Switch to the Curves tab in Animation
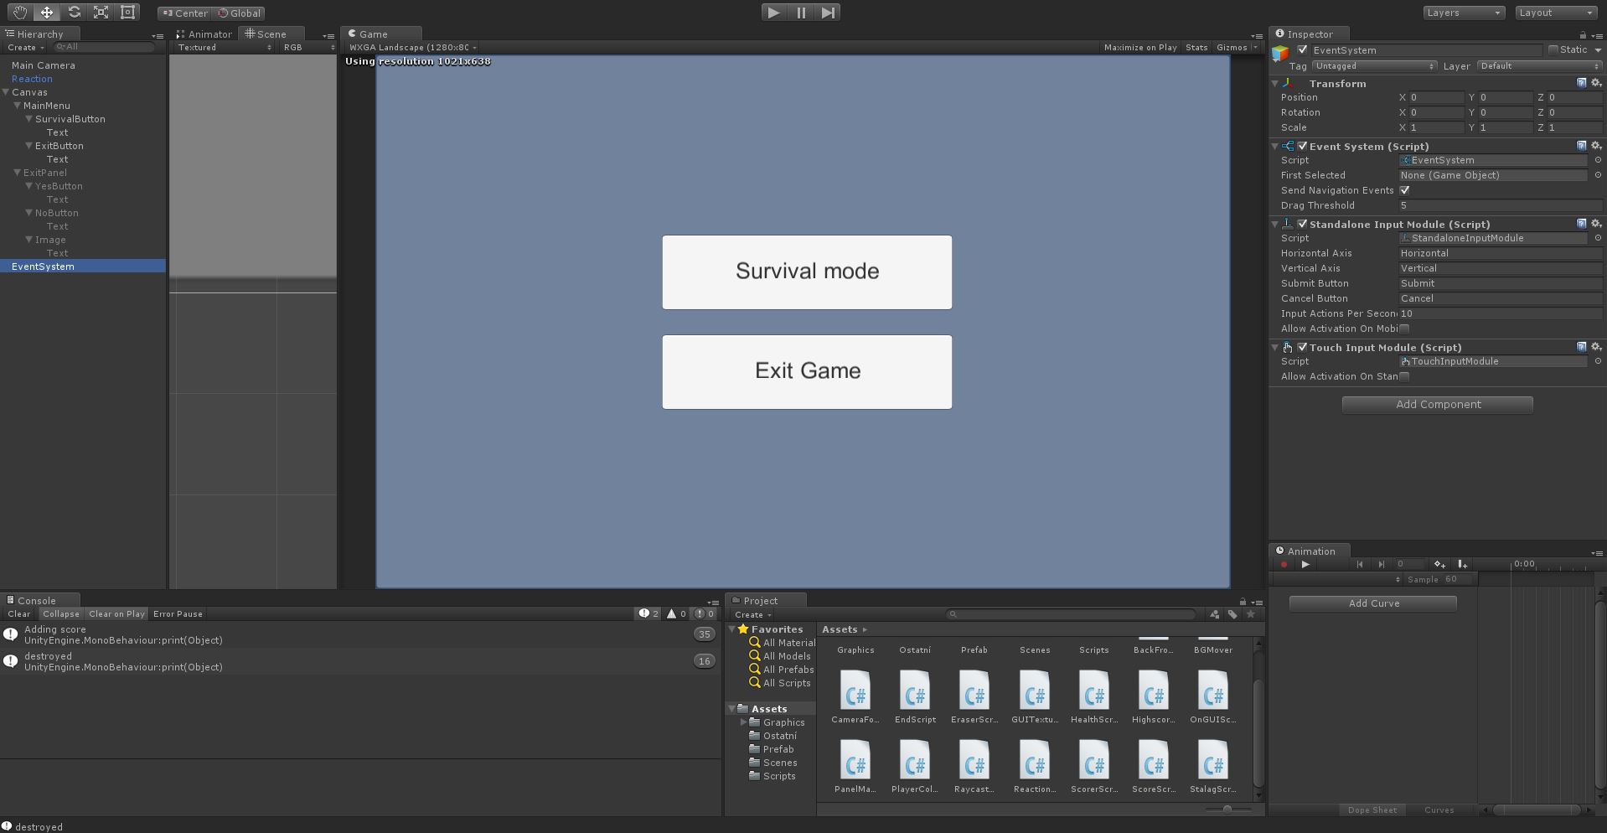 [x=1439, y=810]
